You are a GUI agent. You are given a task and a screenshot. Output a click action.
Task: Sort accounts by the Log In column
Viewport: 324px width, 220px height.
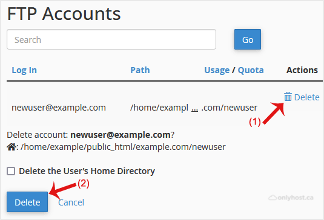(x=24, y=70)
